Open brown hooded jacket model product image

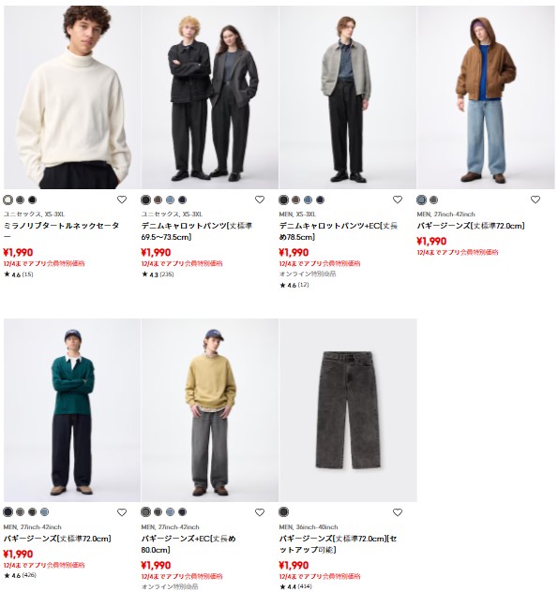(486, 97)
